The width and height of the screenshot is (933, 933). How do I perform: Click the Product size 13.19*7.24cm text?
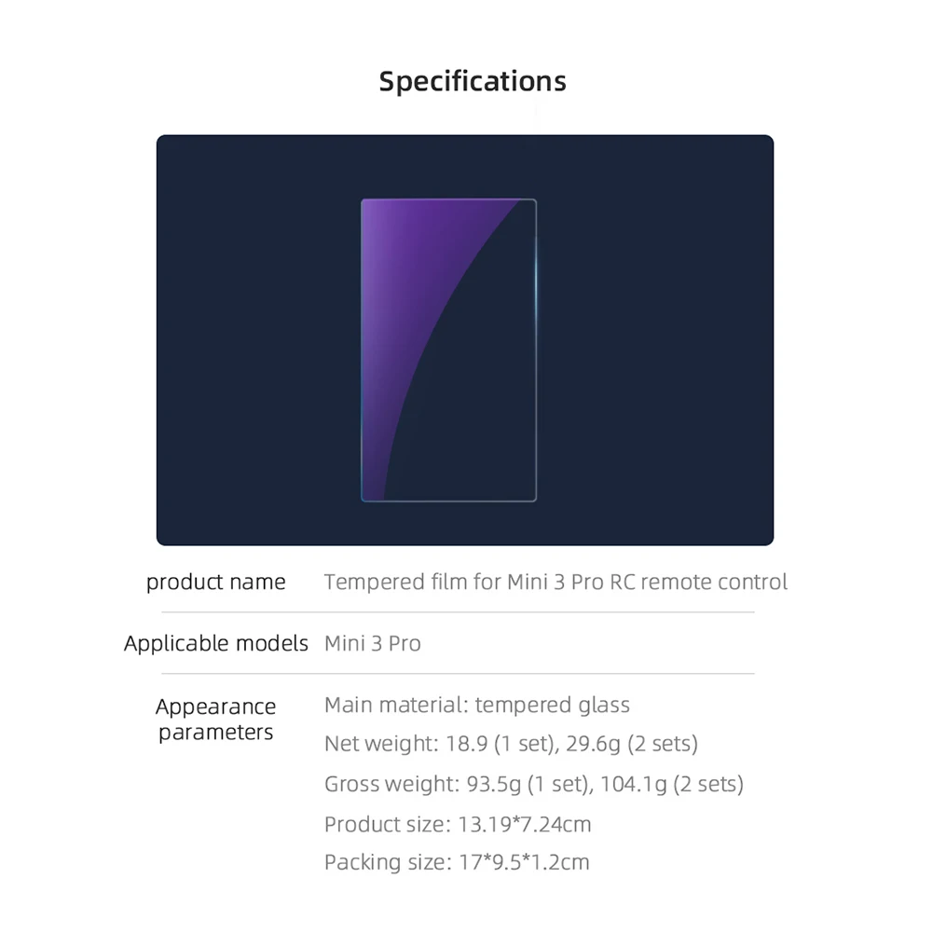(458, 824)
